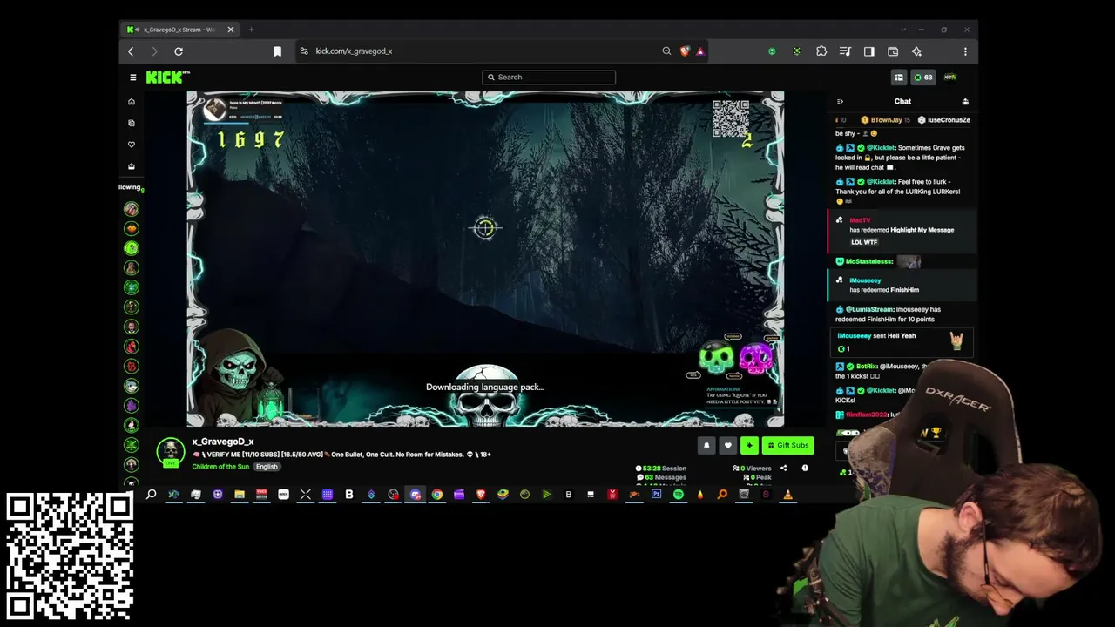The image size is (1115, 627).
Task: Click the stream video player crosshair area
Action: click(x=485, y=228)
